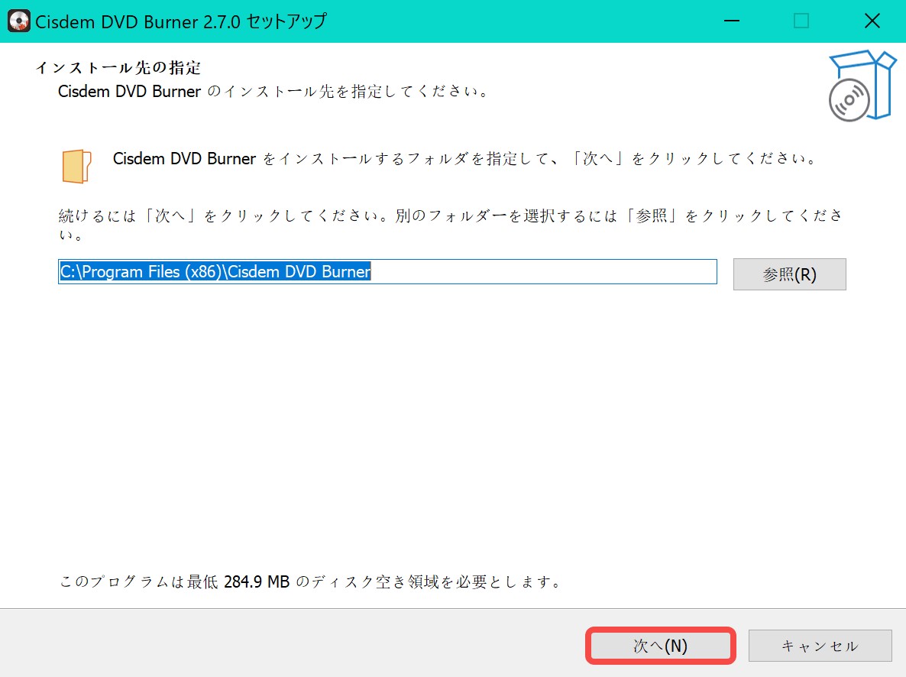Click the Cisdem DVD Burner 2.7.0 セットアップ title
This screenshot has width=906, height=677.
pyautogui.click(x=181, y=21)
